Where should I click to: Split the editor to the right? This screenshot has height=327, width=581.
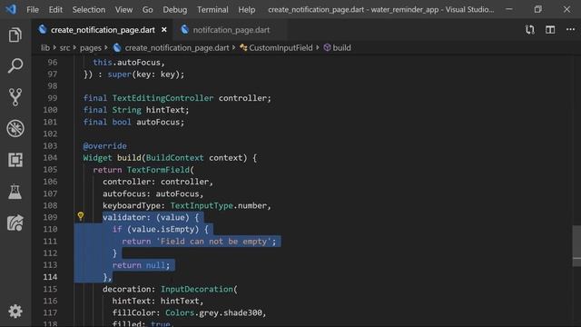(550, 30)
